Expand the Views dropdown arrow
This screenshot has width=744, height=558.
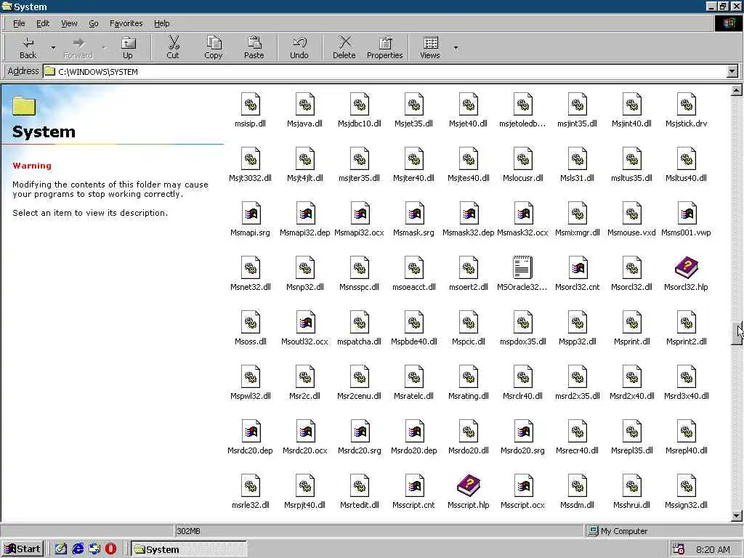456,47
